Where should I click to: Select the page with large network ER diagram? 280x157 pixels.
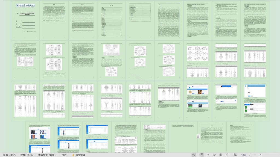tap(197, 61)
